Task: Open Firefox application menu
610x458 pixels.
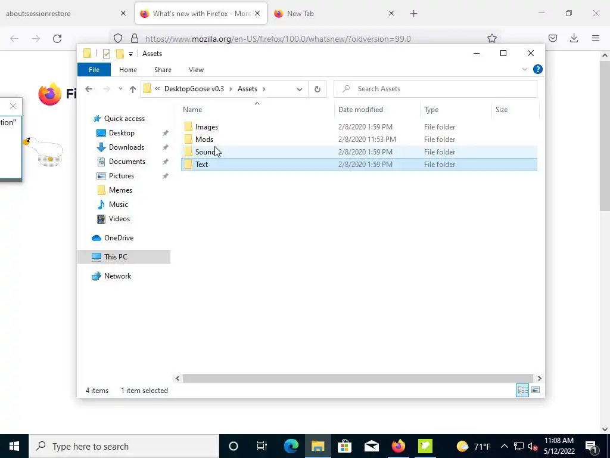Action: (596, 38)
